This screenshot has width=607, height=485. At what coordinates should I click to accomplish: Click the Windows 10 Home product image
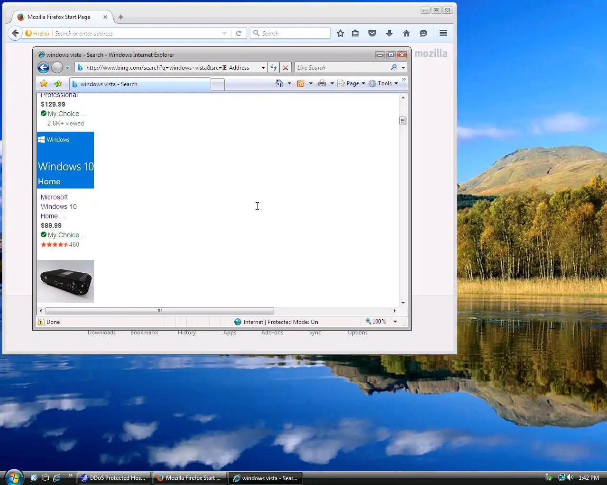click(x=65, y=160)
